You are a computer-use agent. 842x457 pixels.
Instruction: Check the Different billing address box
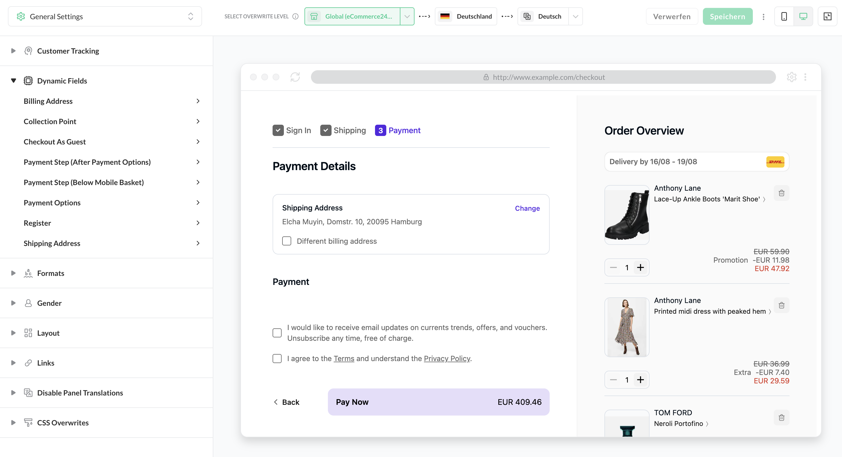(287, 241)
